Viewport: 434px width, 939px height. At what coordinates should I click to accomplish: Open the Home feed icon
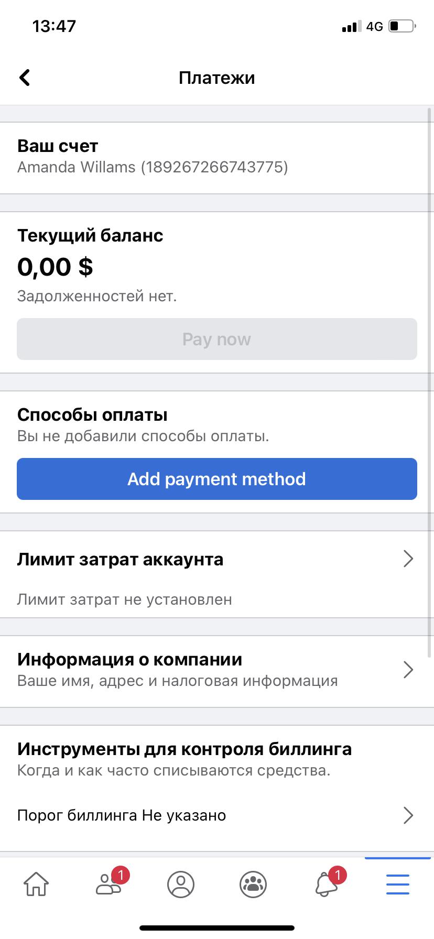point(36,884)
